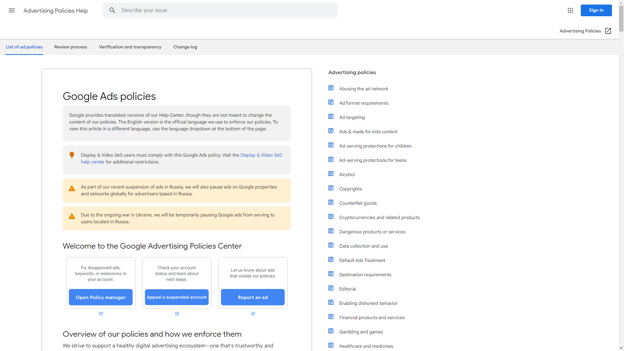Viewport: 624px width, 351px height.
Task: Click the article icon beside Alcohol policy
Action: click(x=331, y=174)
